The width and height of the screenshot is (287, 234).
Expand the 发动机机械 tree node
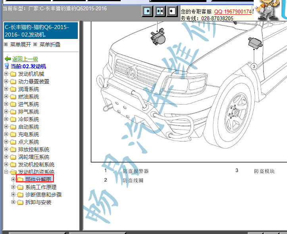coord(6,73)
